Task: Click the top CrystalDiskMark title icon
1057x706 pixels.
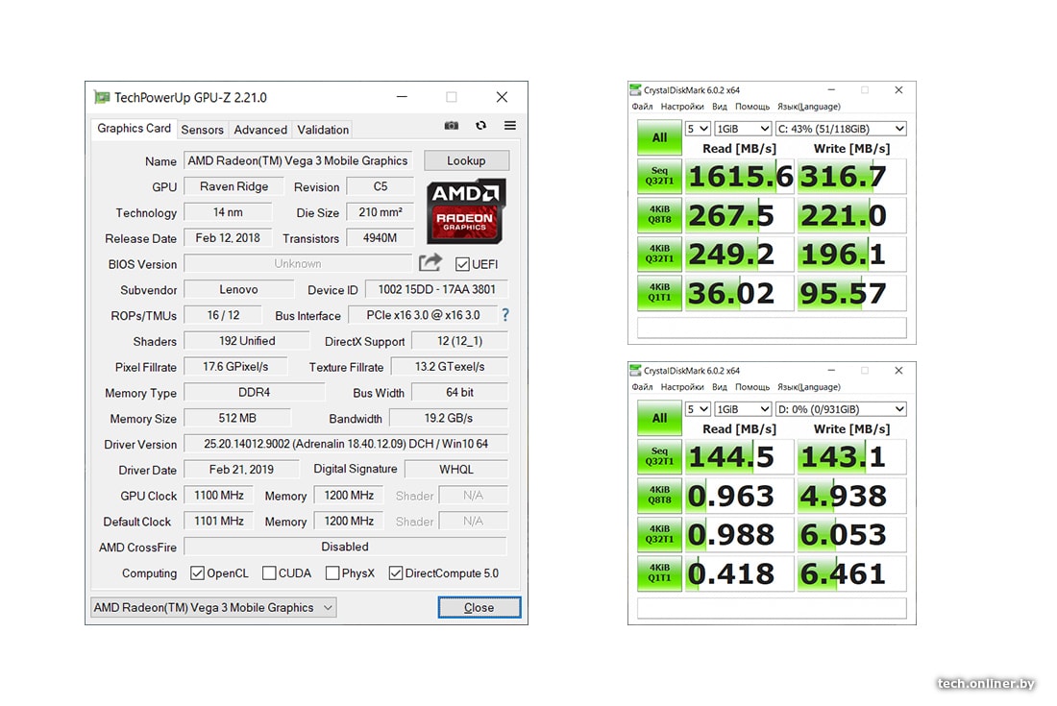Action: pos(635,89)
